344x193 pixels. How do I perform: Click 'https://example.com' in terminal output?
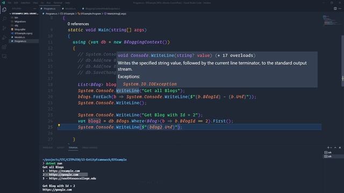coord(64,171)
